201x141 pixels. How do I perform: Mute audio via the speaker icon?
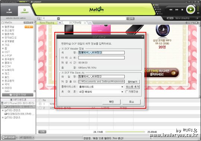point(198,13)
